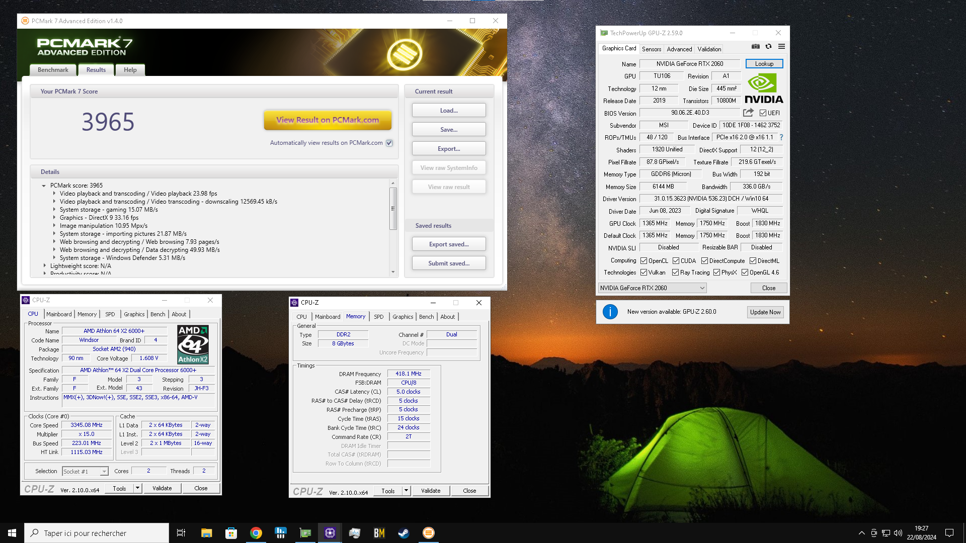
Task: Open the Advanced tab in GPU-Z
Action: tap(679, 49)
